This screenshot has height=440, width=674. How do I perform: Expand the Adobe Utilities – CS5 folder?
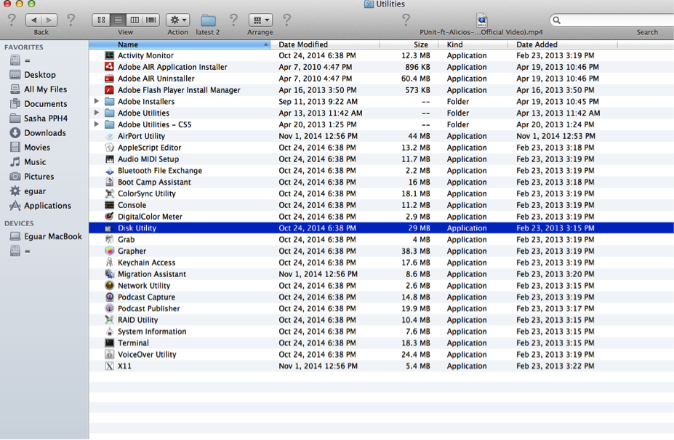(97, 124)
